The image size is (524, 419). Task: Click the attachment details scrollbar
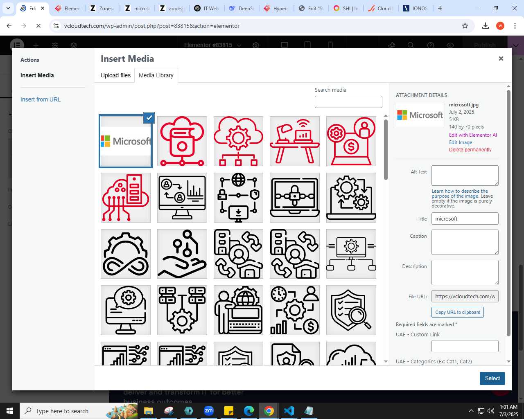(x=509, y=213)
